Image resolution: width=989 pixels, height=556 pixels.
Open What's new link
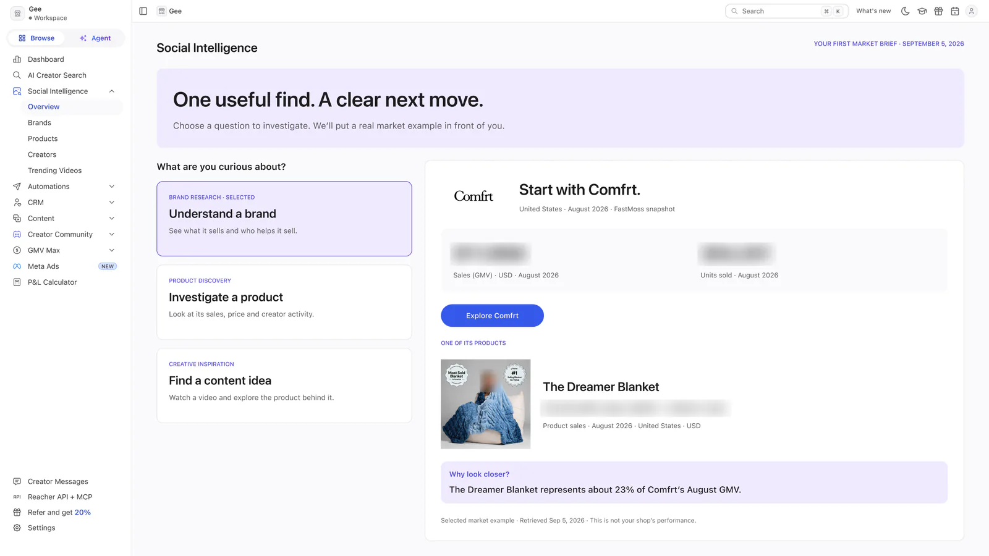coord(873,11)
